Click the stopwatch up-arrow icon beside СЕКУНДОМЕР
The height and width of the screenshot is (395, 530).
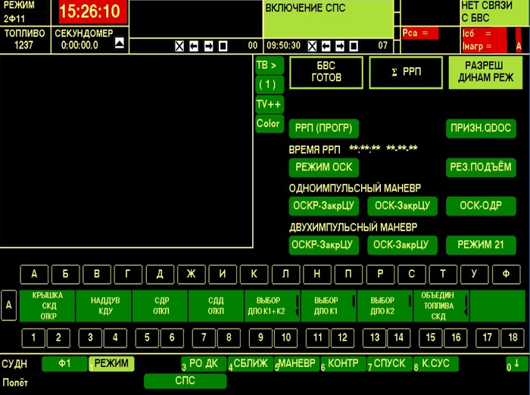(x=120, y=44)
